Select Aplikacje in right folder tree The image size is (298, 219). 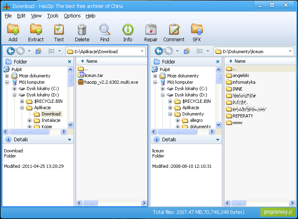pos(191,108)
